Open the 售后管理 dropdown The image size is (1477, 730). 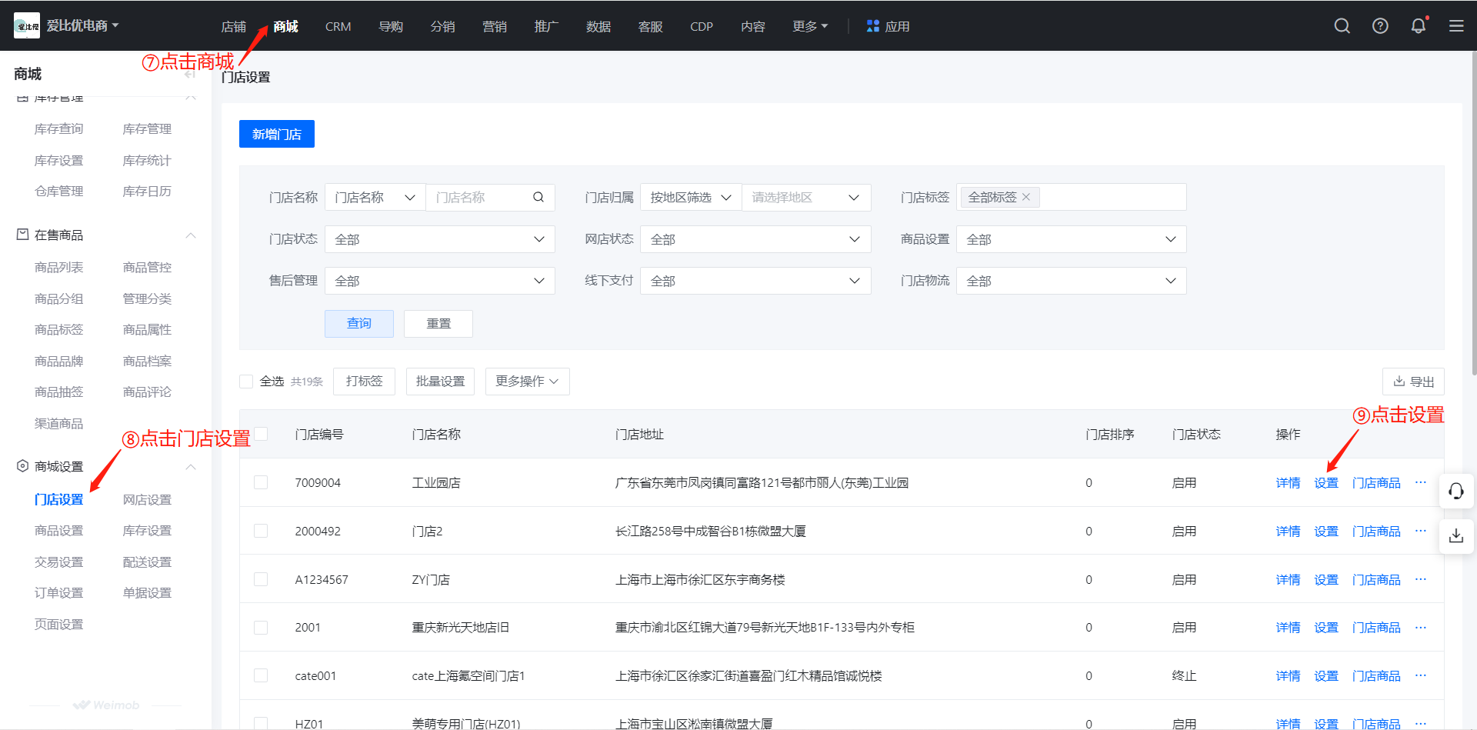click(439, 281)
